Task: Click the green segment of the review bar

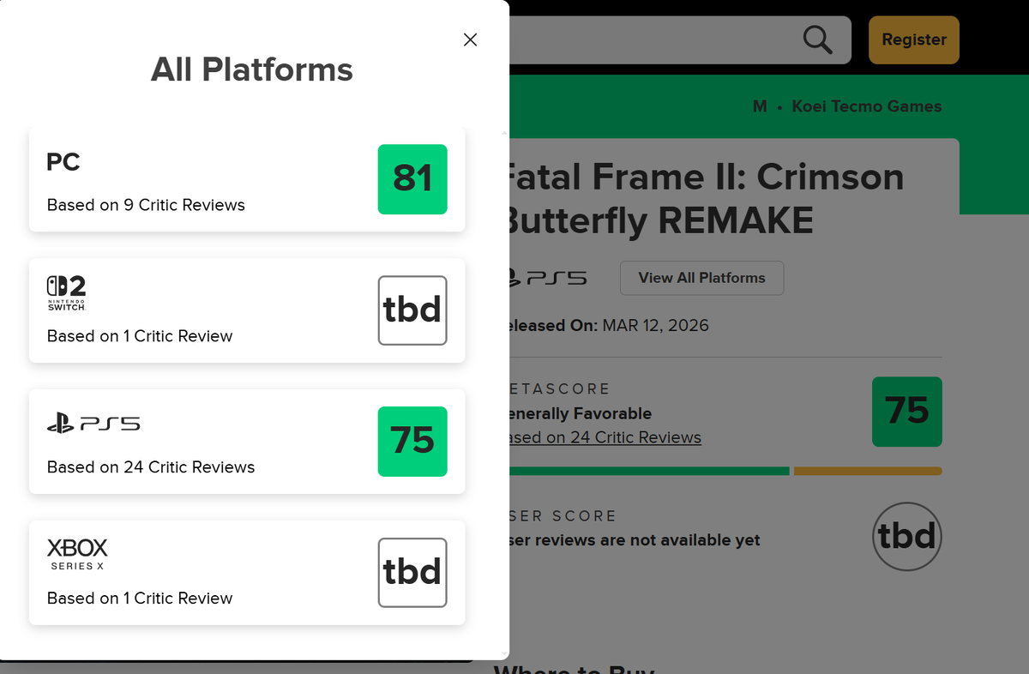Action: (649, 471)
